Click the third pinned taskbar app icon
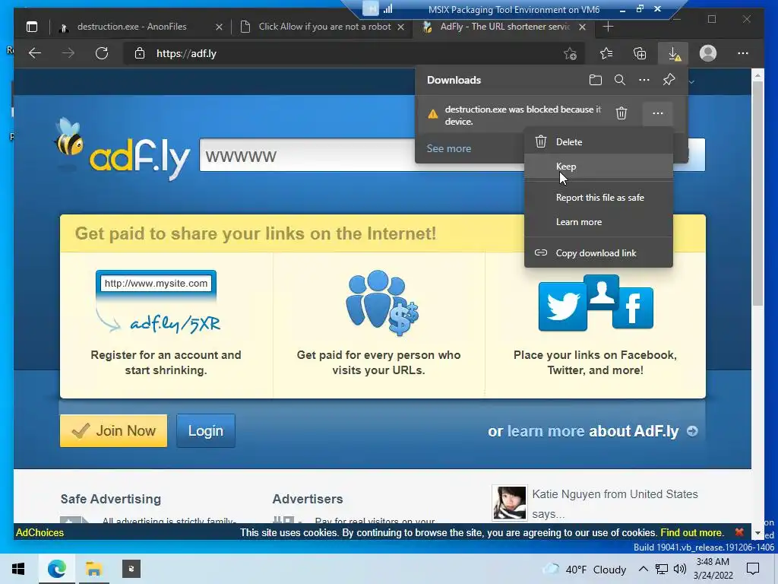Viewport: 778px width, 584px height. click(x=131, y=569)
